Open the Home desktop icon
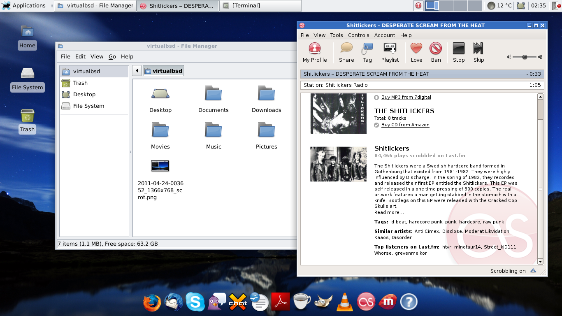 (27, 37)
